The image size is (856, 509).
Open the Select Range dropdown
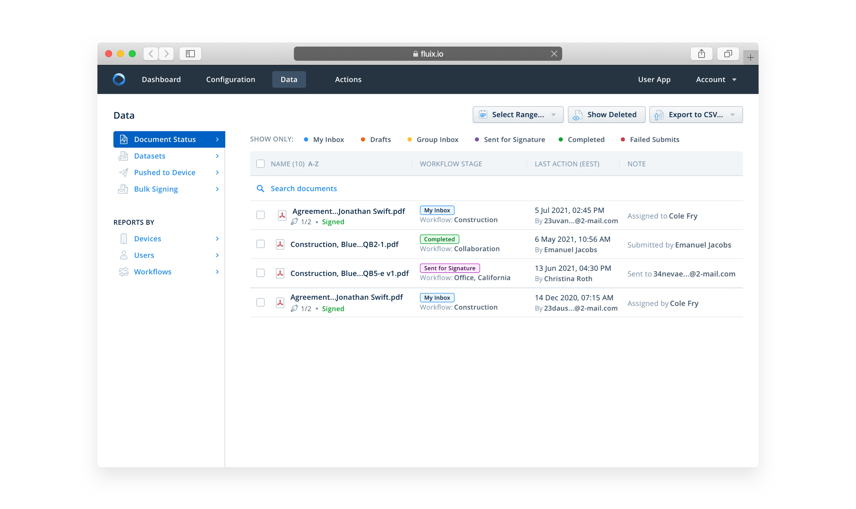click(x=517, y=114)
